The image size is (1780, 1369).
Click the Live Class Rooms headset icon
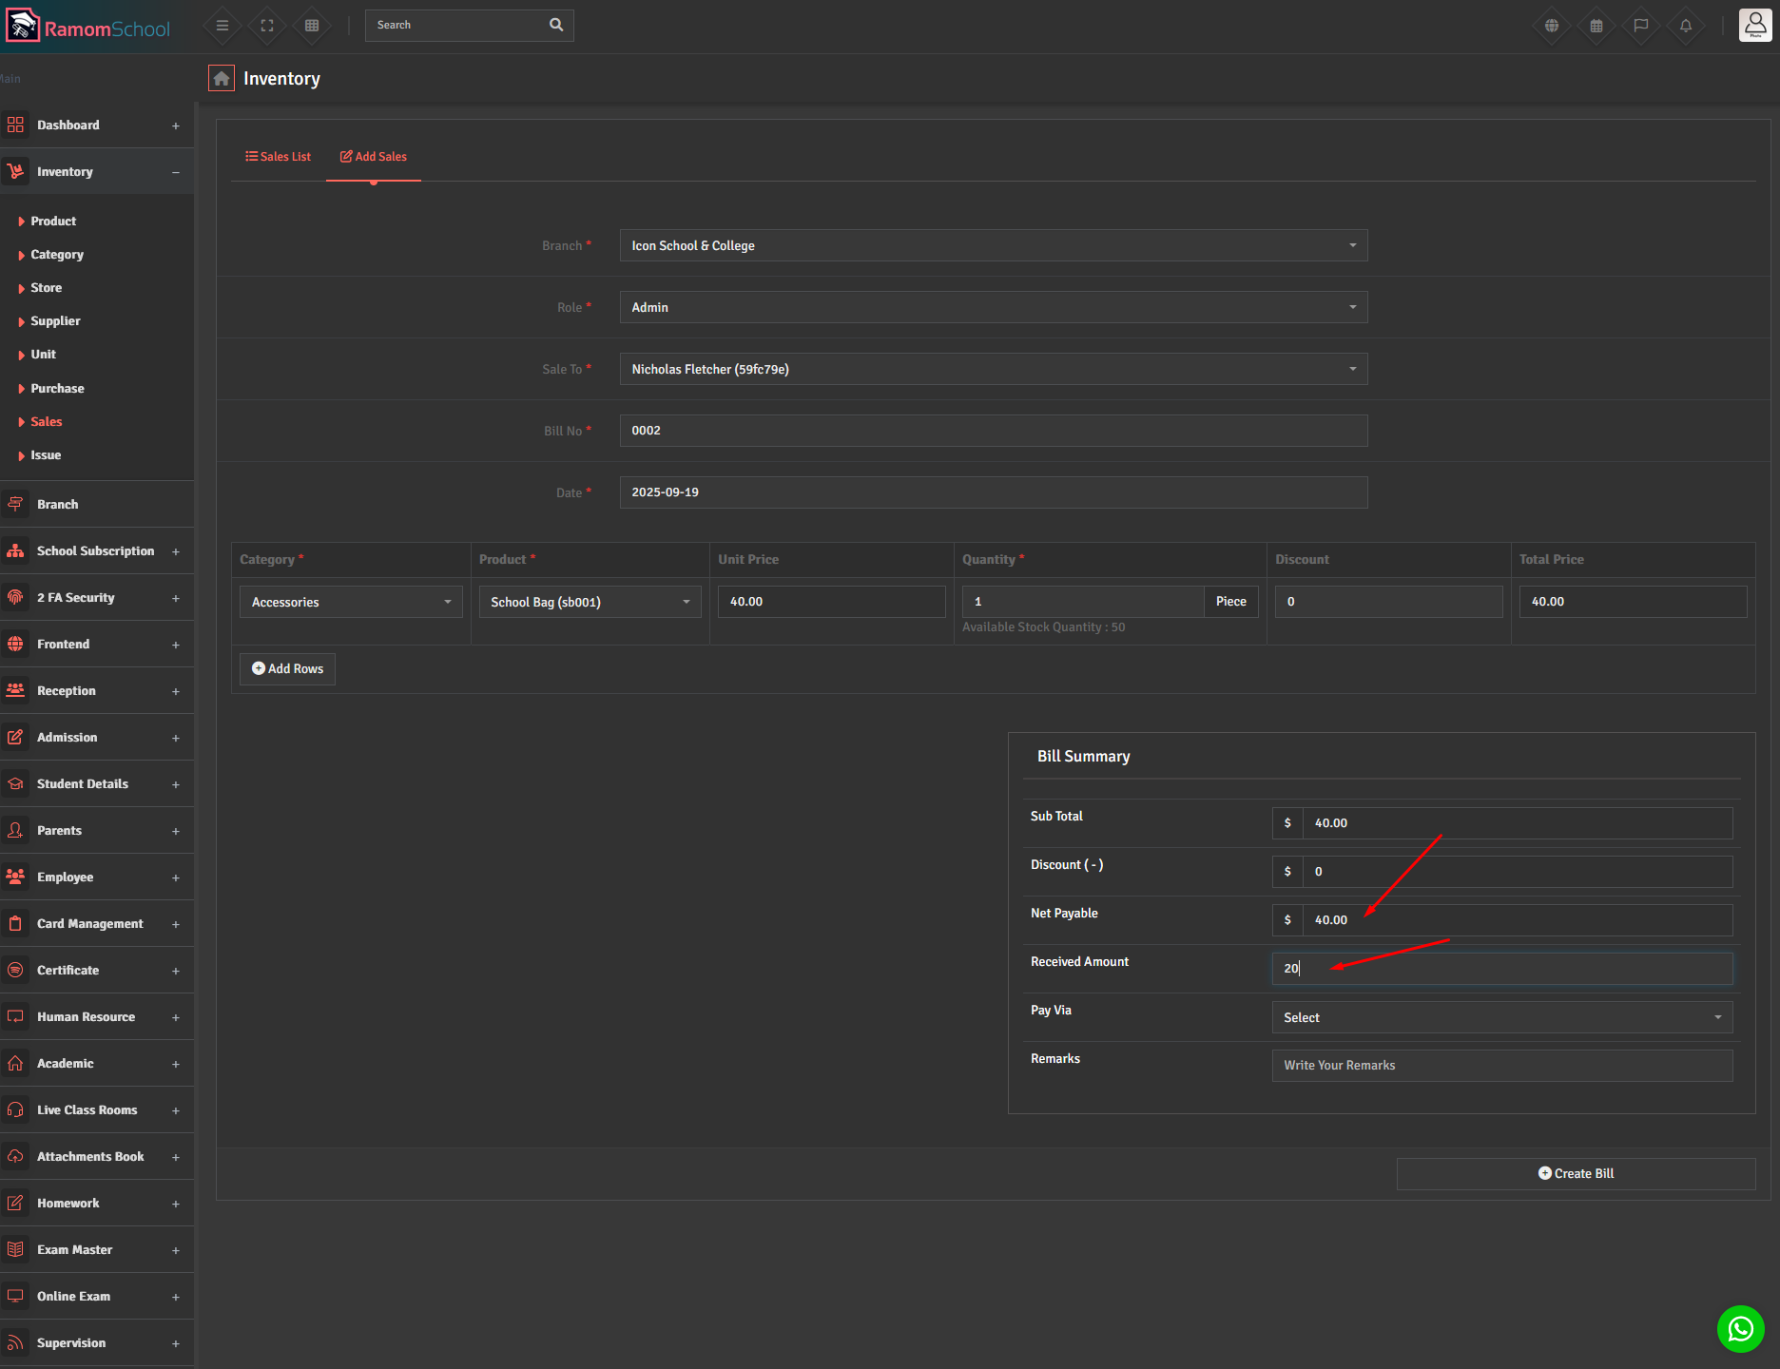click(15, 1109)
